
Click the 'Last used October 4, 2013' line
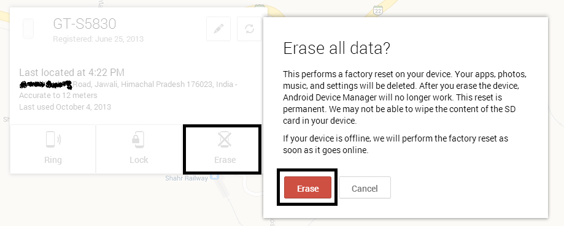point(65,107)
